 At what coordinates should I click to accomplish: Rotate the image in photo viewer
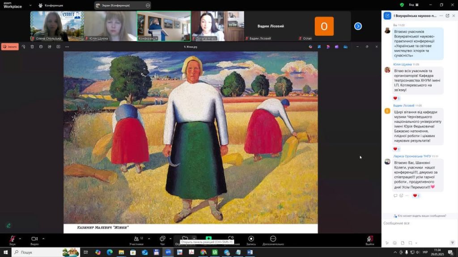[x=23, y=46]
